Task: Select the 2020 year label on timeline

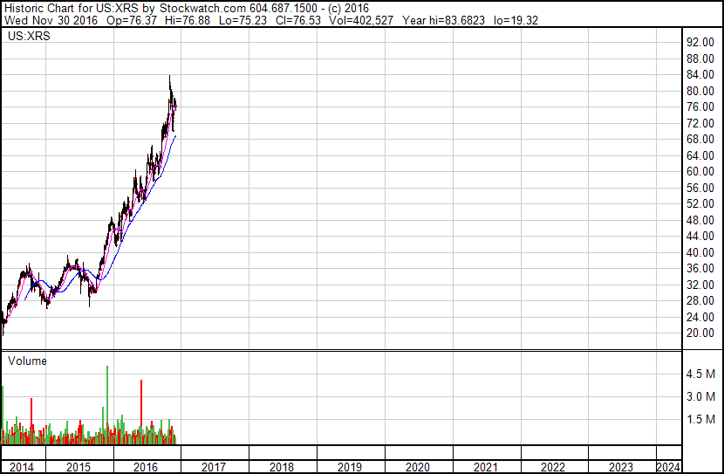Action: (x=418, y=467)
